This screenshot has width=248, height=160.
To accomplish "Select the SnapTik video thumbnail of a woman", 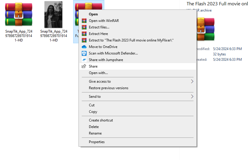I will coord(53,15).
